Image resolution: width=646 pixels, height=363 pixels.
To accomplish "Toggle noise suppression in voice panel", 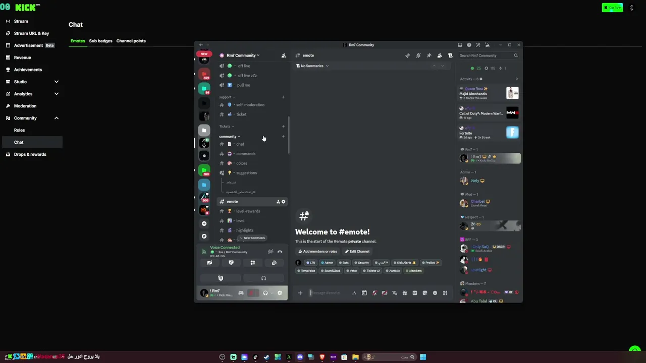I will pos(271,252).
